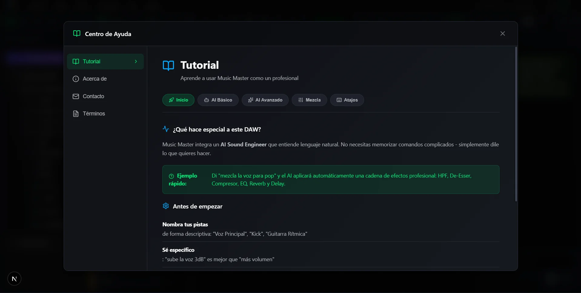Click the document icon next to Términos

point(76,114)
